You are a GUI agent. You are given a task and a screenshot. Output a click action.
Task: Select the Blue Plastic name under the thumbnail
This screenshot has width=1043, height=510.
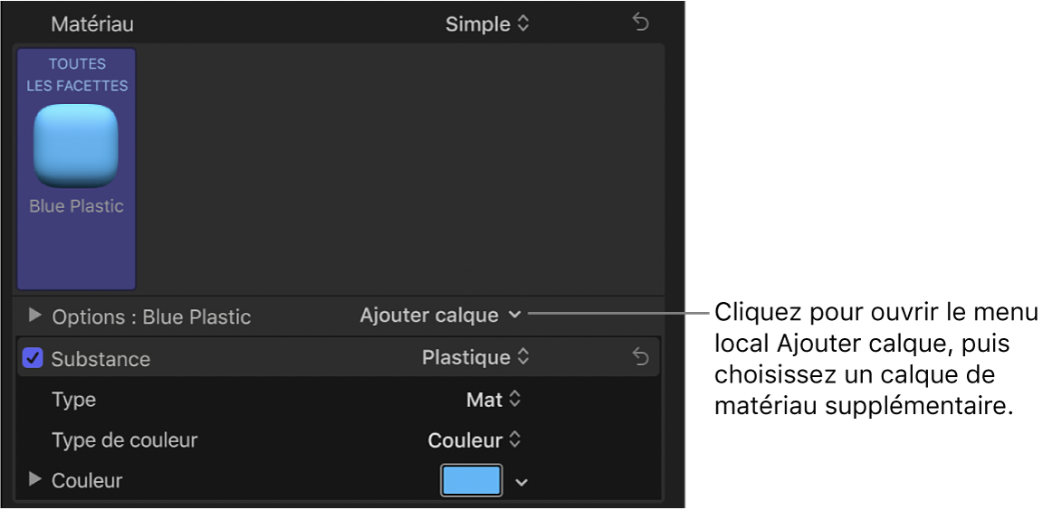point(76,206)
